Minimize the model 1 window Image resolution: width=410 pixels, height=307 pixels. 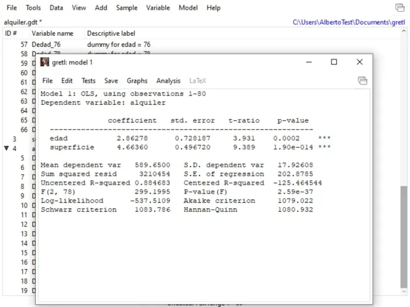[x=309, y=62]
